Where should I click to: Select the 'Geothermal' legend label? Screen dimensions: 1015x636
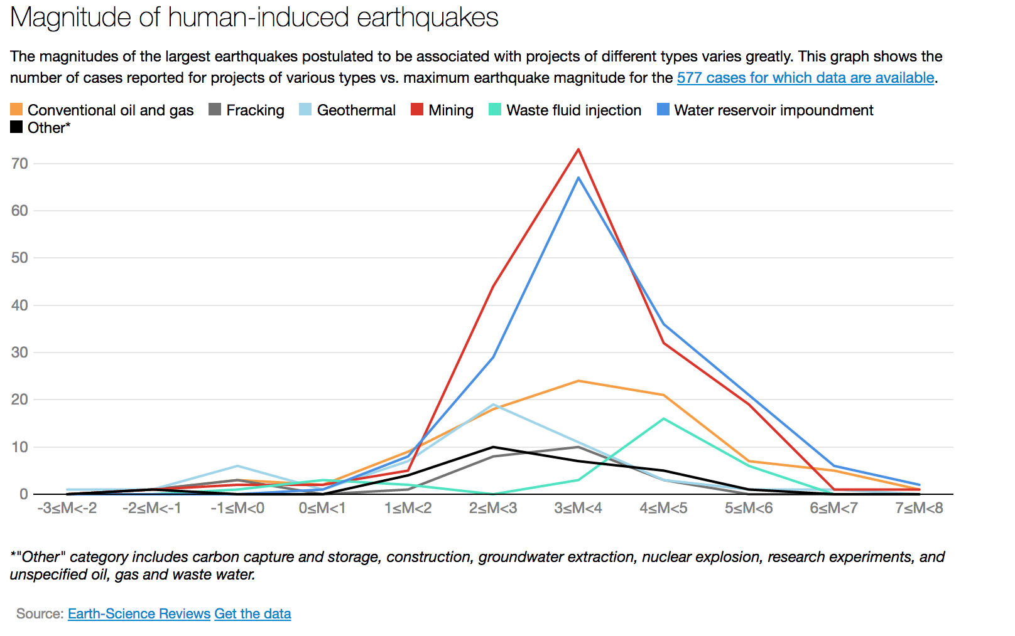click(356, 110)
